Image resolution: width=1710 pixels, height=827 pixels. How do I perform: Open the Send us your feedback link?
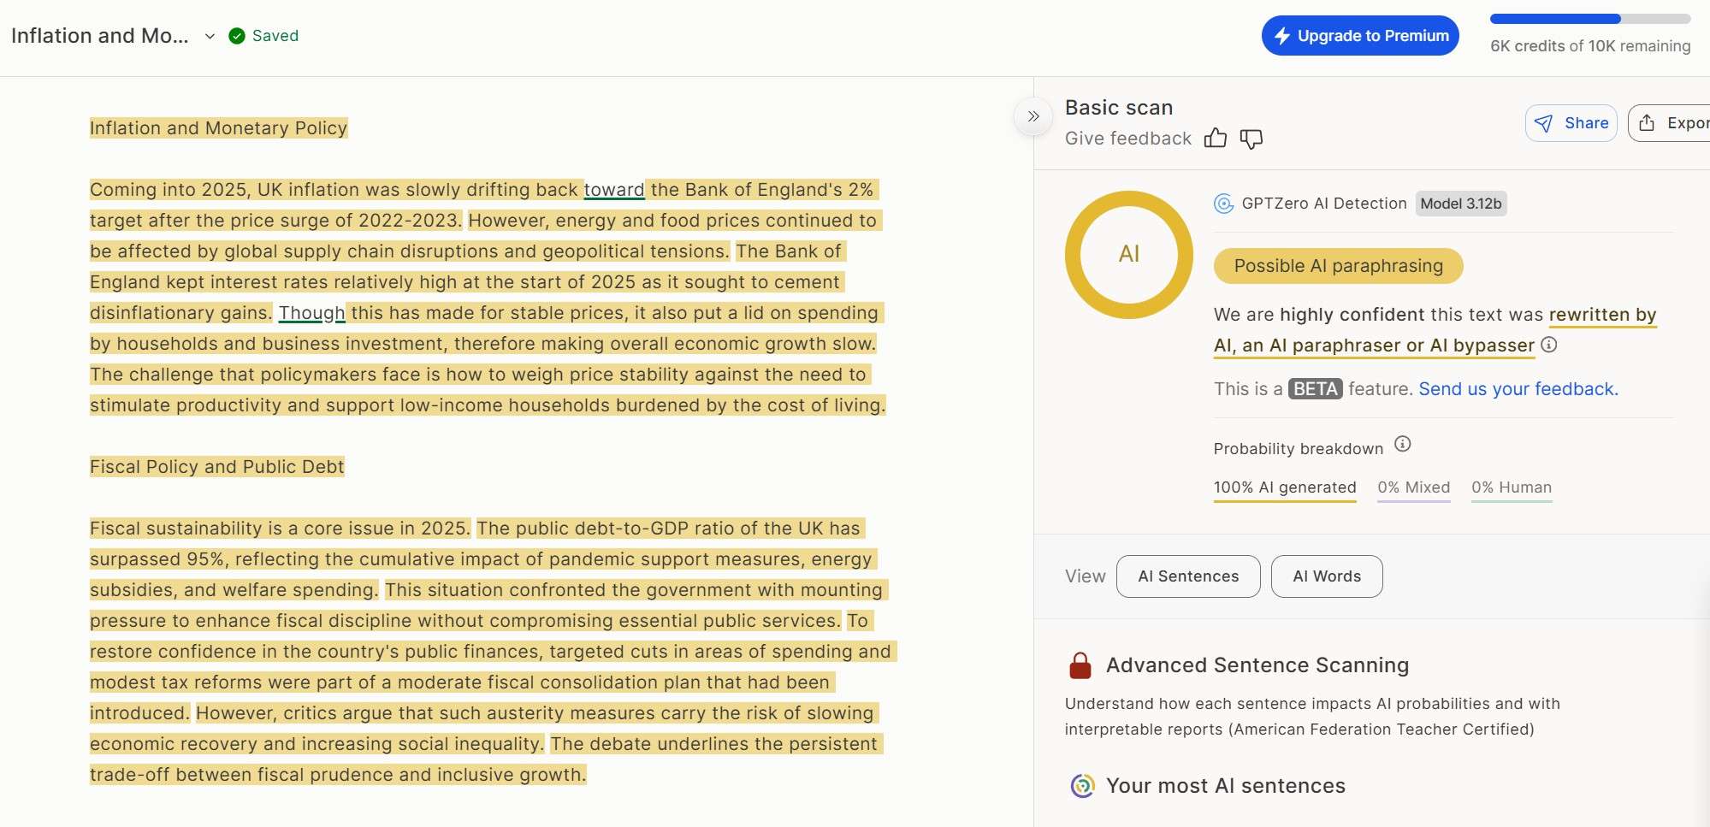1518,389
